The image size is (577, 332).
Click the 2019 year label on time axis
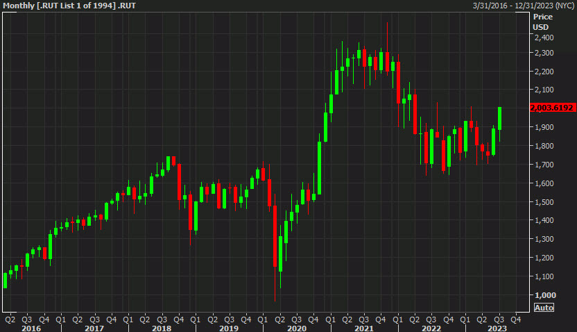[229, 328]
